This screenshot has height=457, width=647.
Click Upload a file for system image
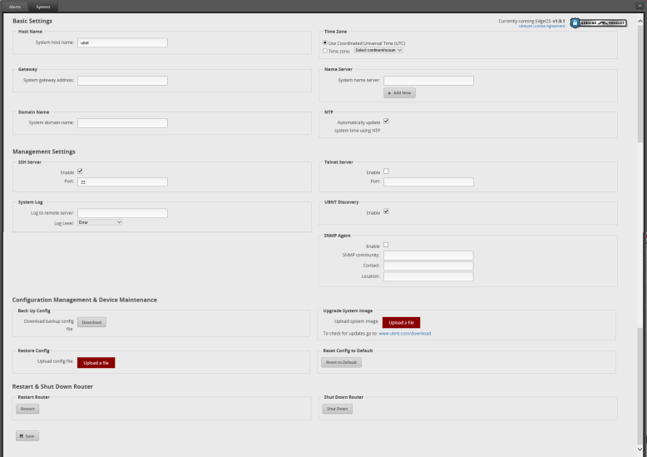pyautogui.click(x=401, y=322)
